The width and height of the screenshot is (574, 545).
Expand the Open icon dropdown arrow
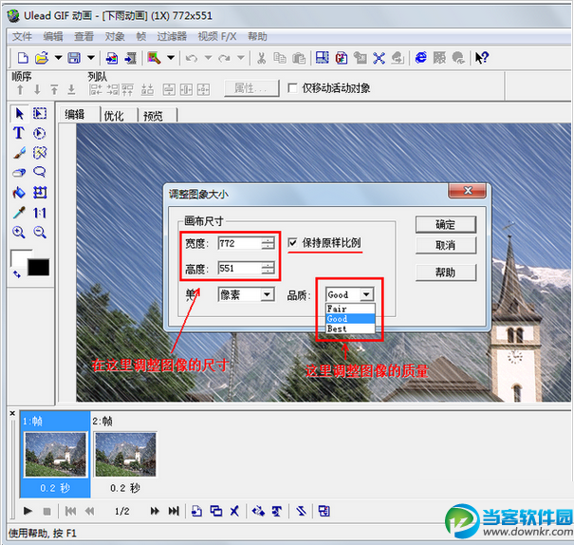tap(58, 58)
